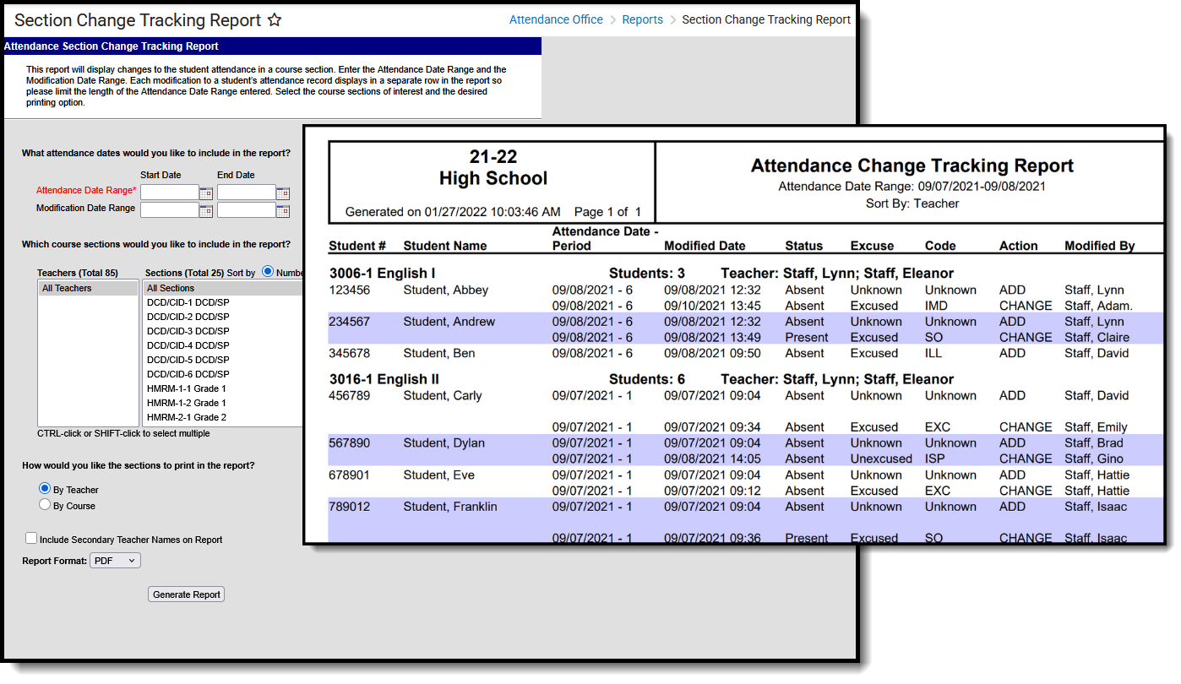This screenshot has width=1181, height=684.
Task: Focus the Attendance Date Range start date field
Action: pos(170,193)
